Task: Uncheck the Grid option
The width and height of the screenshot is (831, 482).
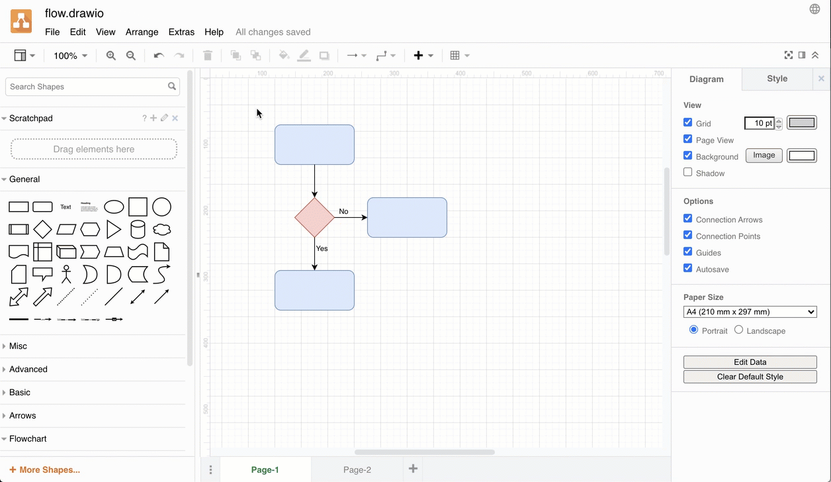Action: click(688, 123)
